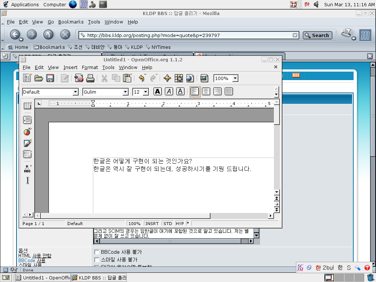Expand the font size 12 dropdown
The image size is (376, 282).
[146, 92]
